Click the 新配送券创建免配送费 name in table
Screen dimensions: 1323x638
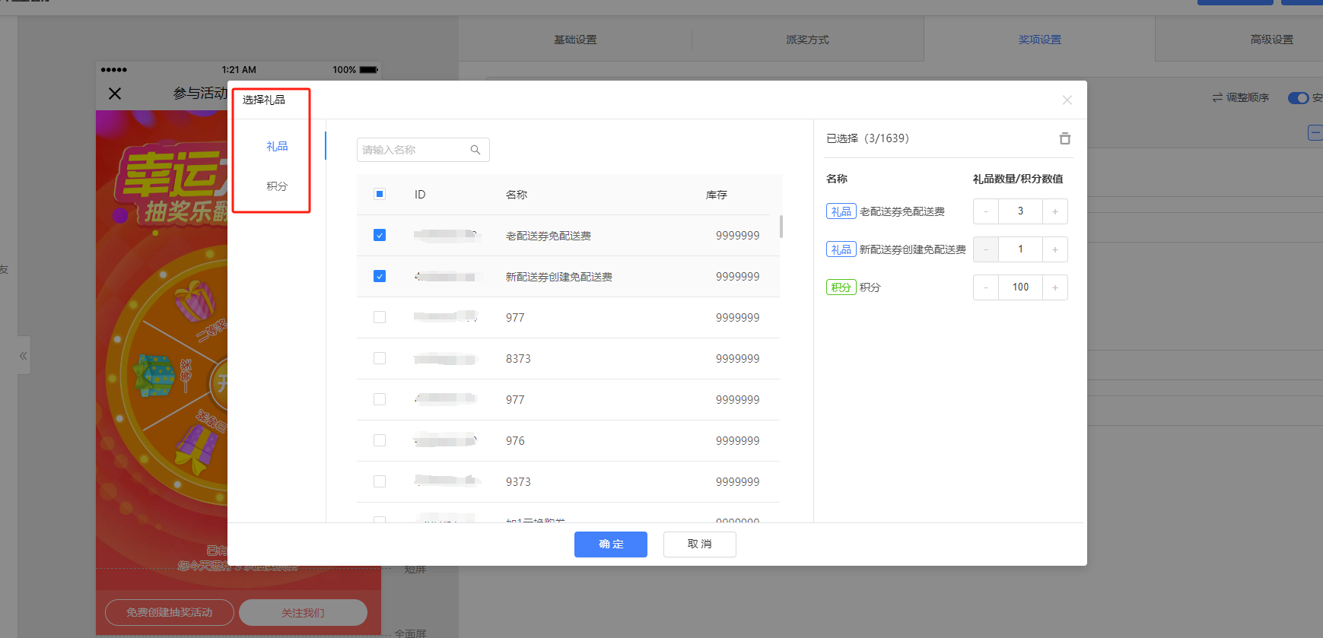pyautogui.click(x=559, y=277)
